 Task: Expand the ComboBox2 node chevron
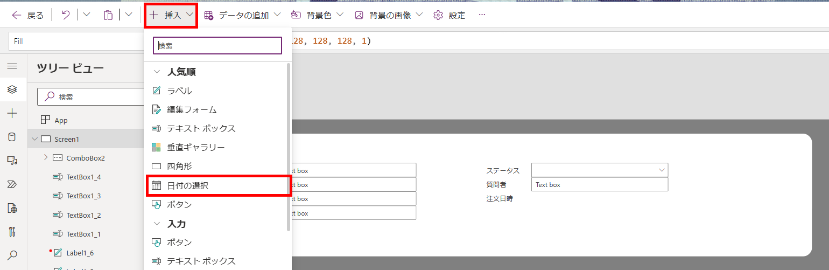point(46,158)
